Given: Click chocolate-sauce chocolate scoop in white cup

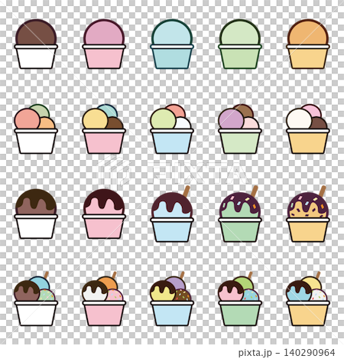Looking at the screenshot, I should 36,214.
